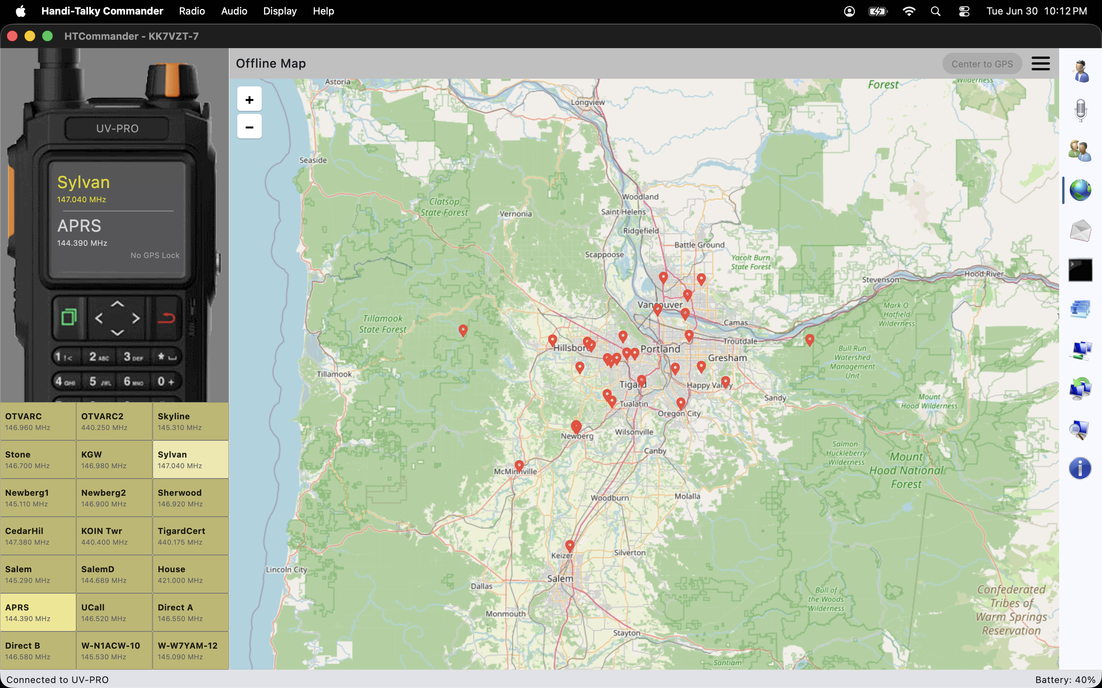
Task: Click the marker in Tillamook State Forest
Action: point(463,330)
